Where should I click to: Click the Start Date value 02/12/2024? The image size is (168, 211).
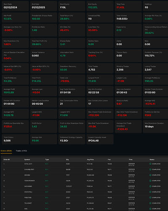coord(10,8)
